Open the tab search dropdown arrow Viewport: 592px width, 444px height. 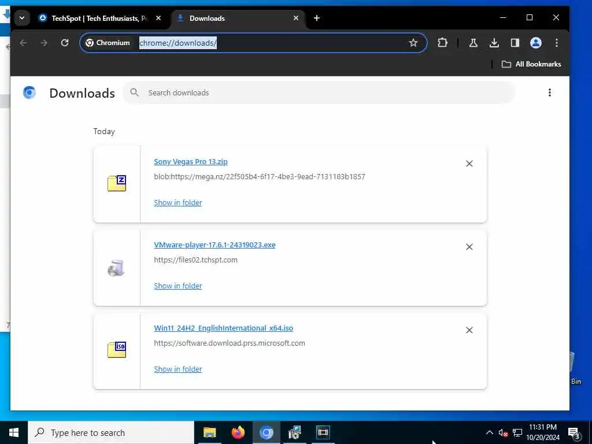[x=22, y=18]
